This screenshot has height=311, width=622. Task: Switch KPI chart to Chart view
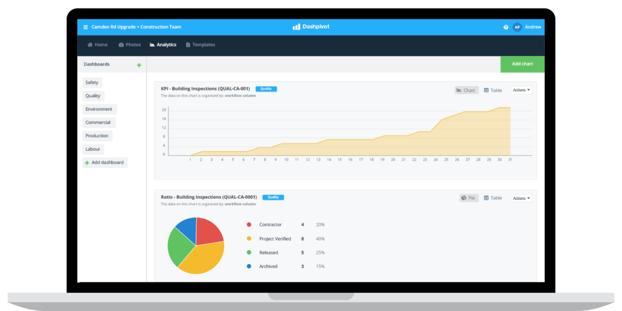point(466,90)
